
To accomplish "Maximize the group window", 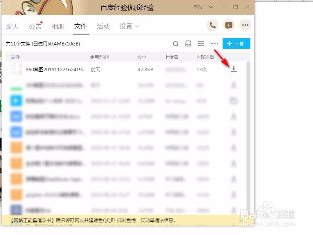I will tap(236, 7).
